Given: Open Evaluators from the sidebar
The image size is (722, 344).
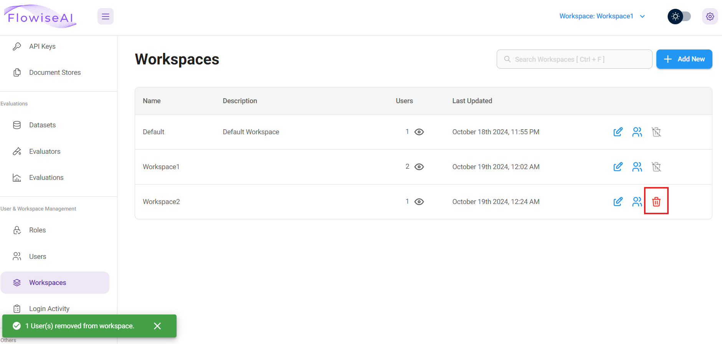Looking at the screenshot, I should pyautogui.click(x=45, y=151).
